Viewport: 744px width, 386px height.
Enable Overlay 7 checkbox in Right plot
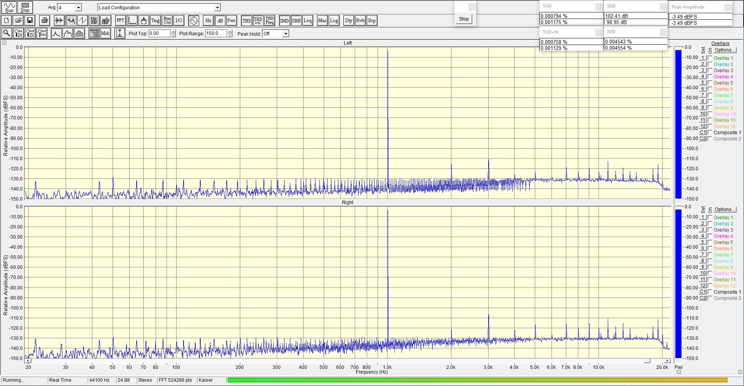710,255
